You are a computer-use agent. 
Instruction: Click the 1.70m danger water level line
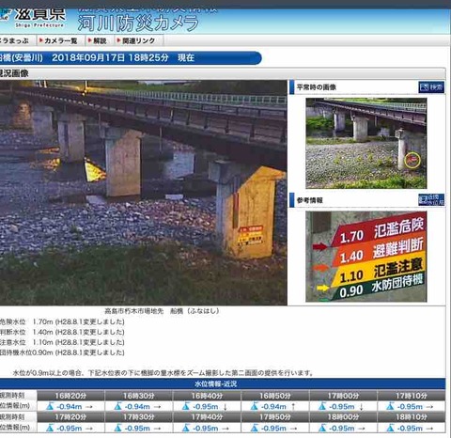click(62, 321)
